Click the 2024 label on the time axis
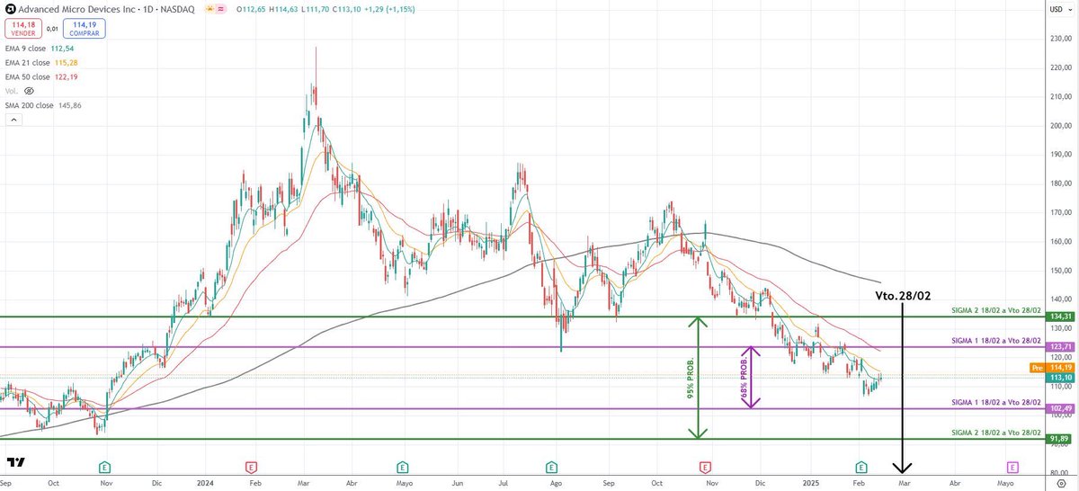The image size is (1079, 491). point(207,483)
